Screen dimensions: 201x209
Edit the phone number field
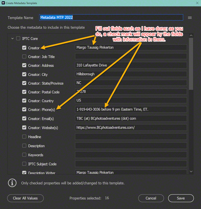pos(131,109)
